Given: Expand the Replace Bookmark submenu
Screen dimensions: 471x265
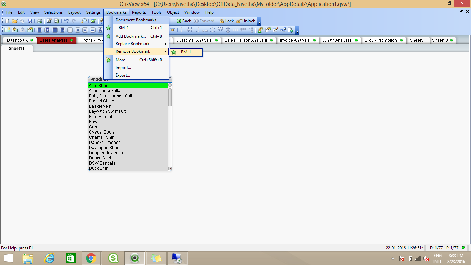Looking at the screenshot, I should (x=137, y=44).
